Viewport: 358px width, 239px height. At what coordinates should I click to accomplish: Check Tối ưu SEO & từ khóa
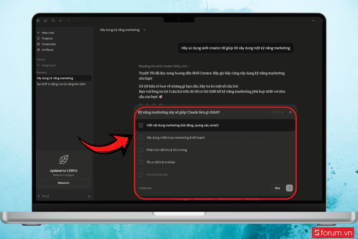[x=141, y=162]
